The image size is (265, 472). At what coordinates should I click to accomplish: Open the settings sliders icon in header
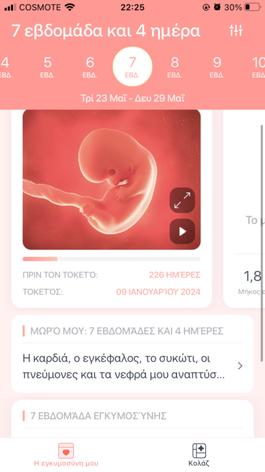tap(236, 31)
